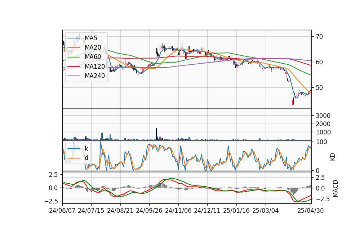Click the 24/07/15 date axis label
The height and width of the screenshot is (248, 346).
[91, 211]
